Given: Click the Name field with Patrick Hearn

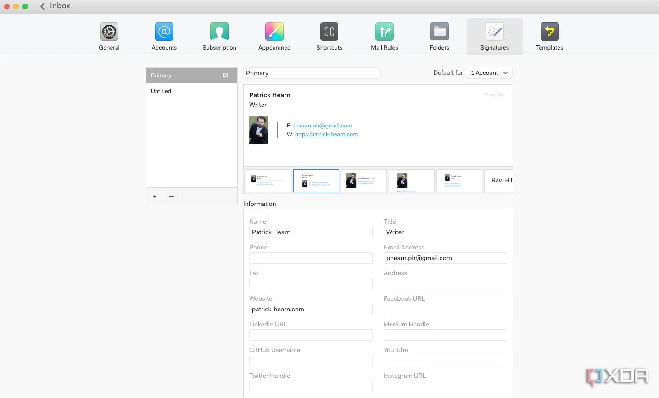Looking at the screenshot, I should tap(311, 232).
